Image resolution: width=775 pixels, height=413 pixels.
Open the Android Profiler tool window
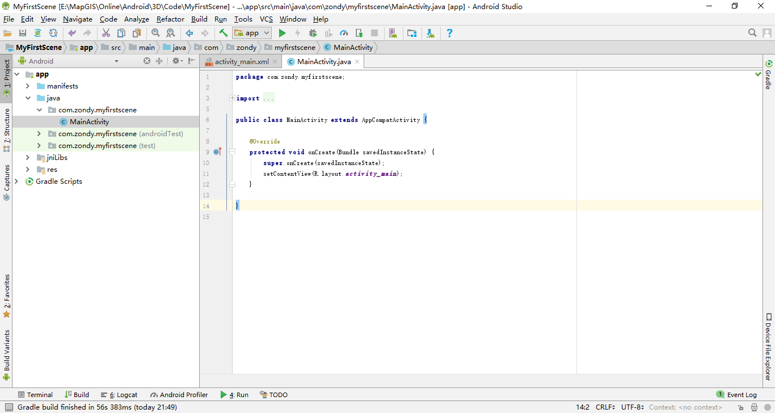(179, 395)
